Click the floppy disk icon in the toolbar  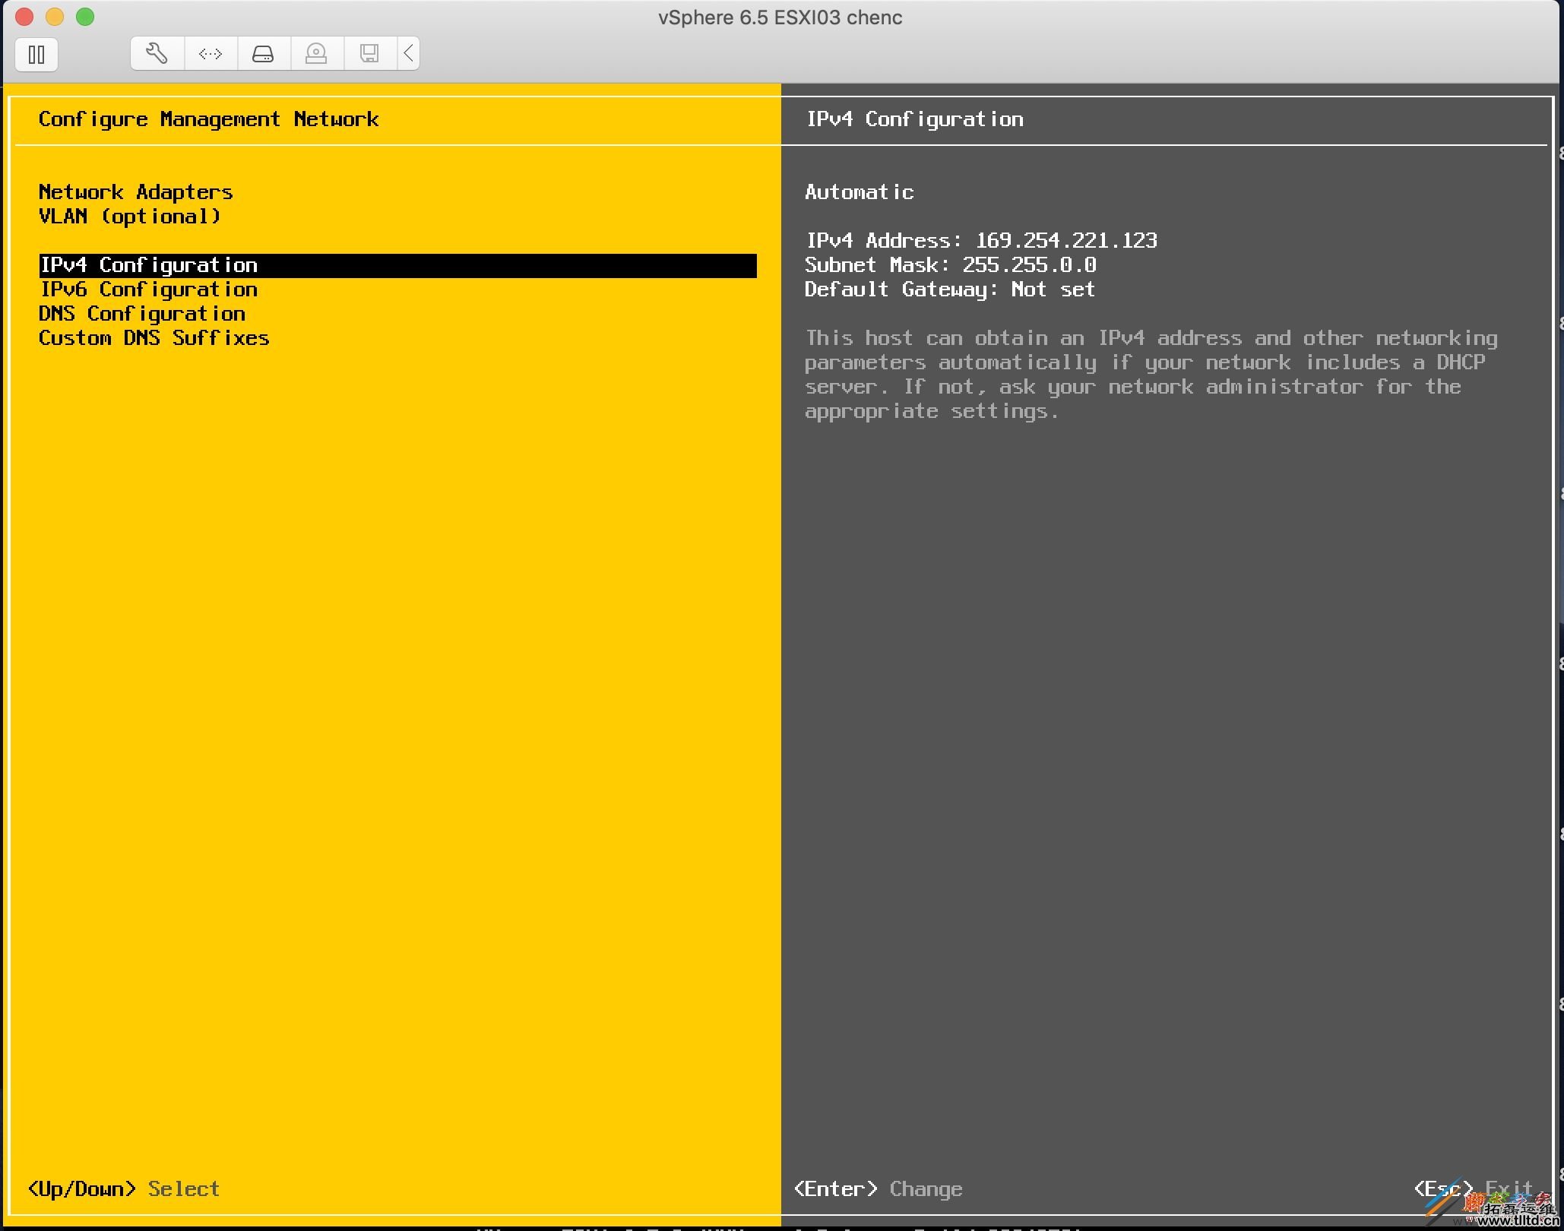pos(369,52)
